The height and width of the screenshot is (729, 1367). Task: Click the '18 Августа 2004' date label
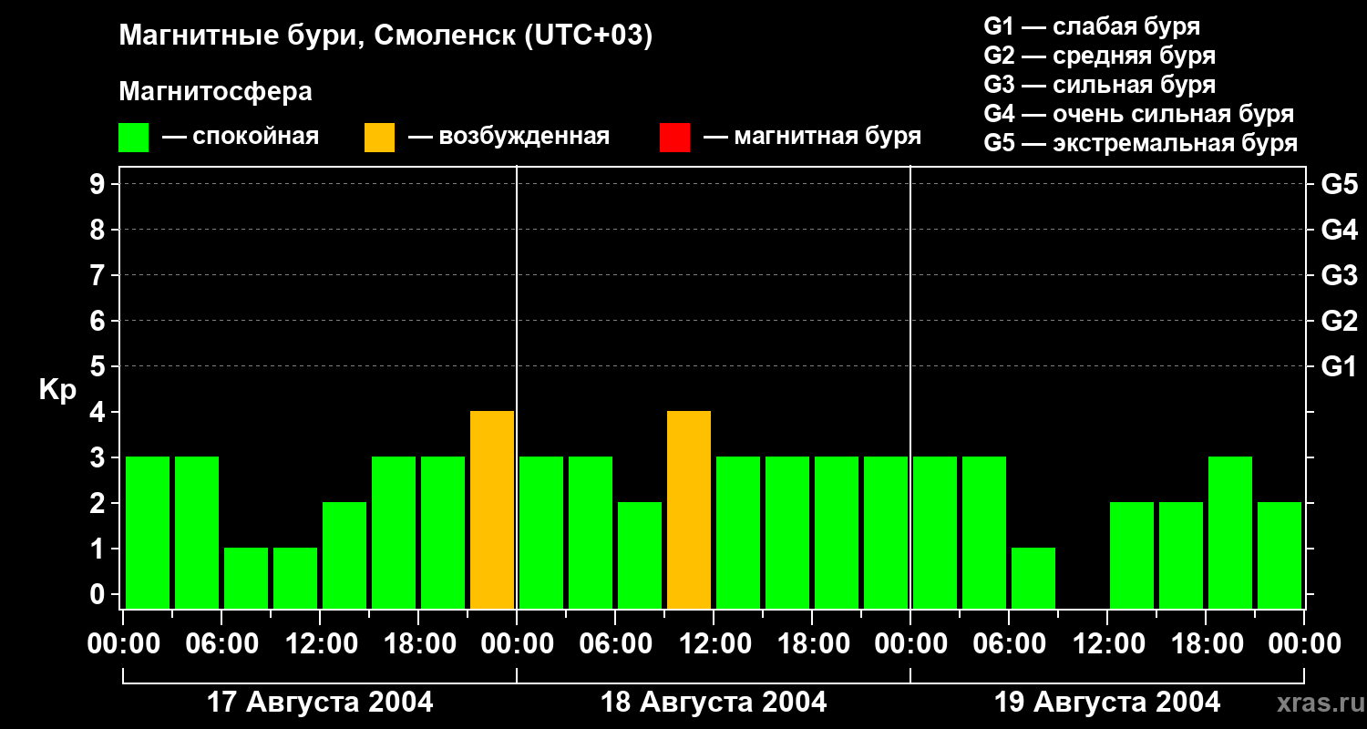click(x=714, y=703)
